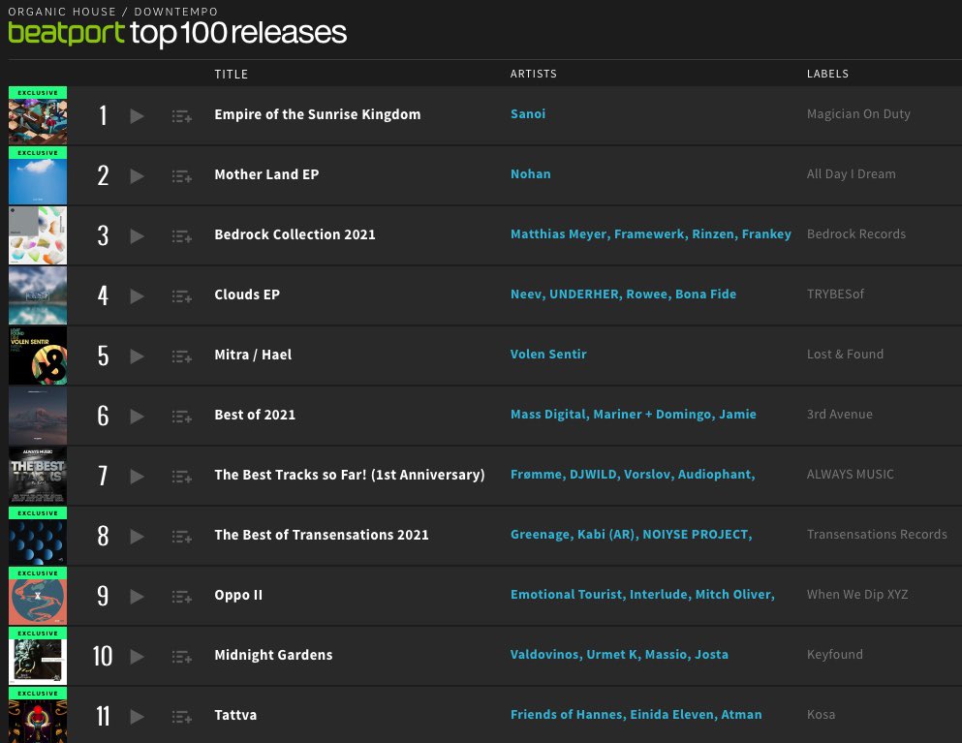Open title The Best Tracks so Far! (1st Anniversary)
The image size is (962, 743).
pos(349,476)
